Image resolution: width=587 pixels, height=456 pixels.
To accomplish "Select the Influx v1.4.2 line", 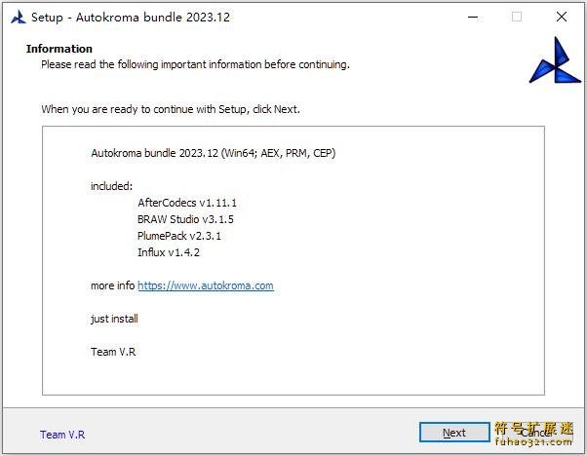I will tap(169, 252).
